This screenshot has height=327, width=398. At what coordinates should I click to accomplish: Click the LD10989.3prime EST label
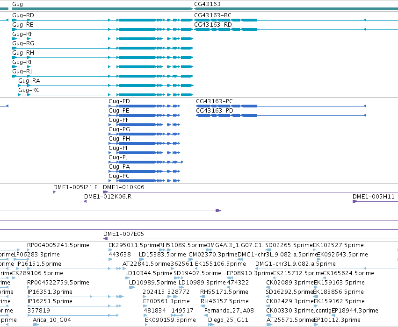(x=203, y=282)
